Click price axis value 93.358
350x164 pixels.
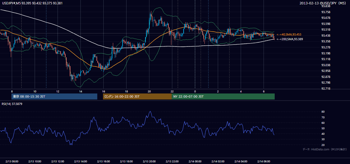pos(326,41)
